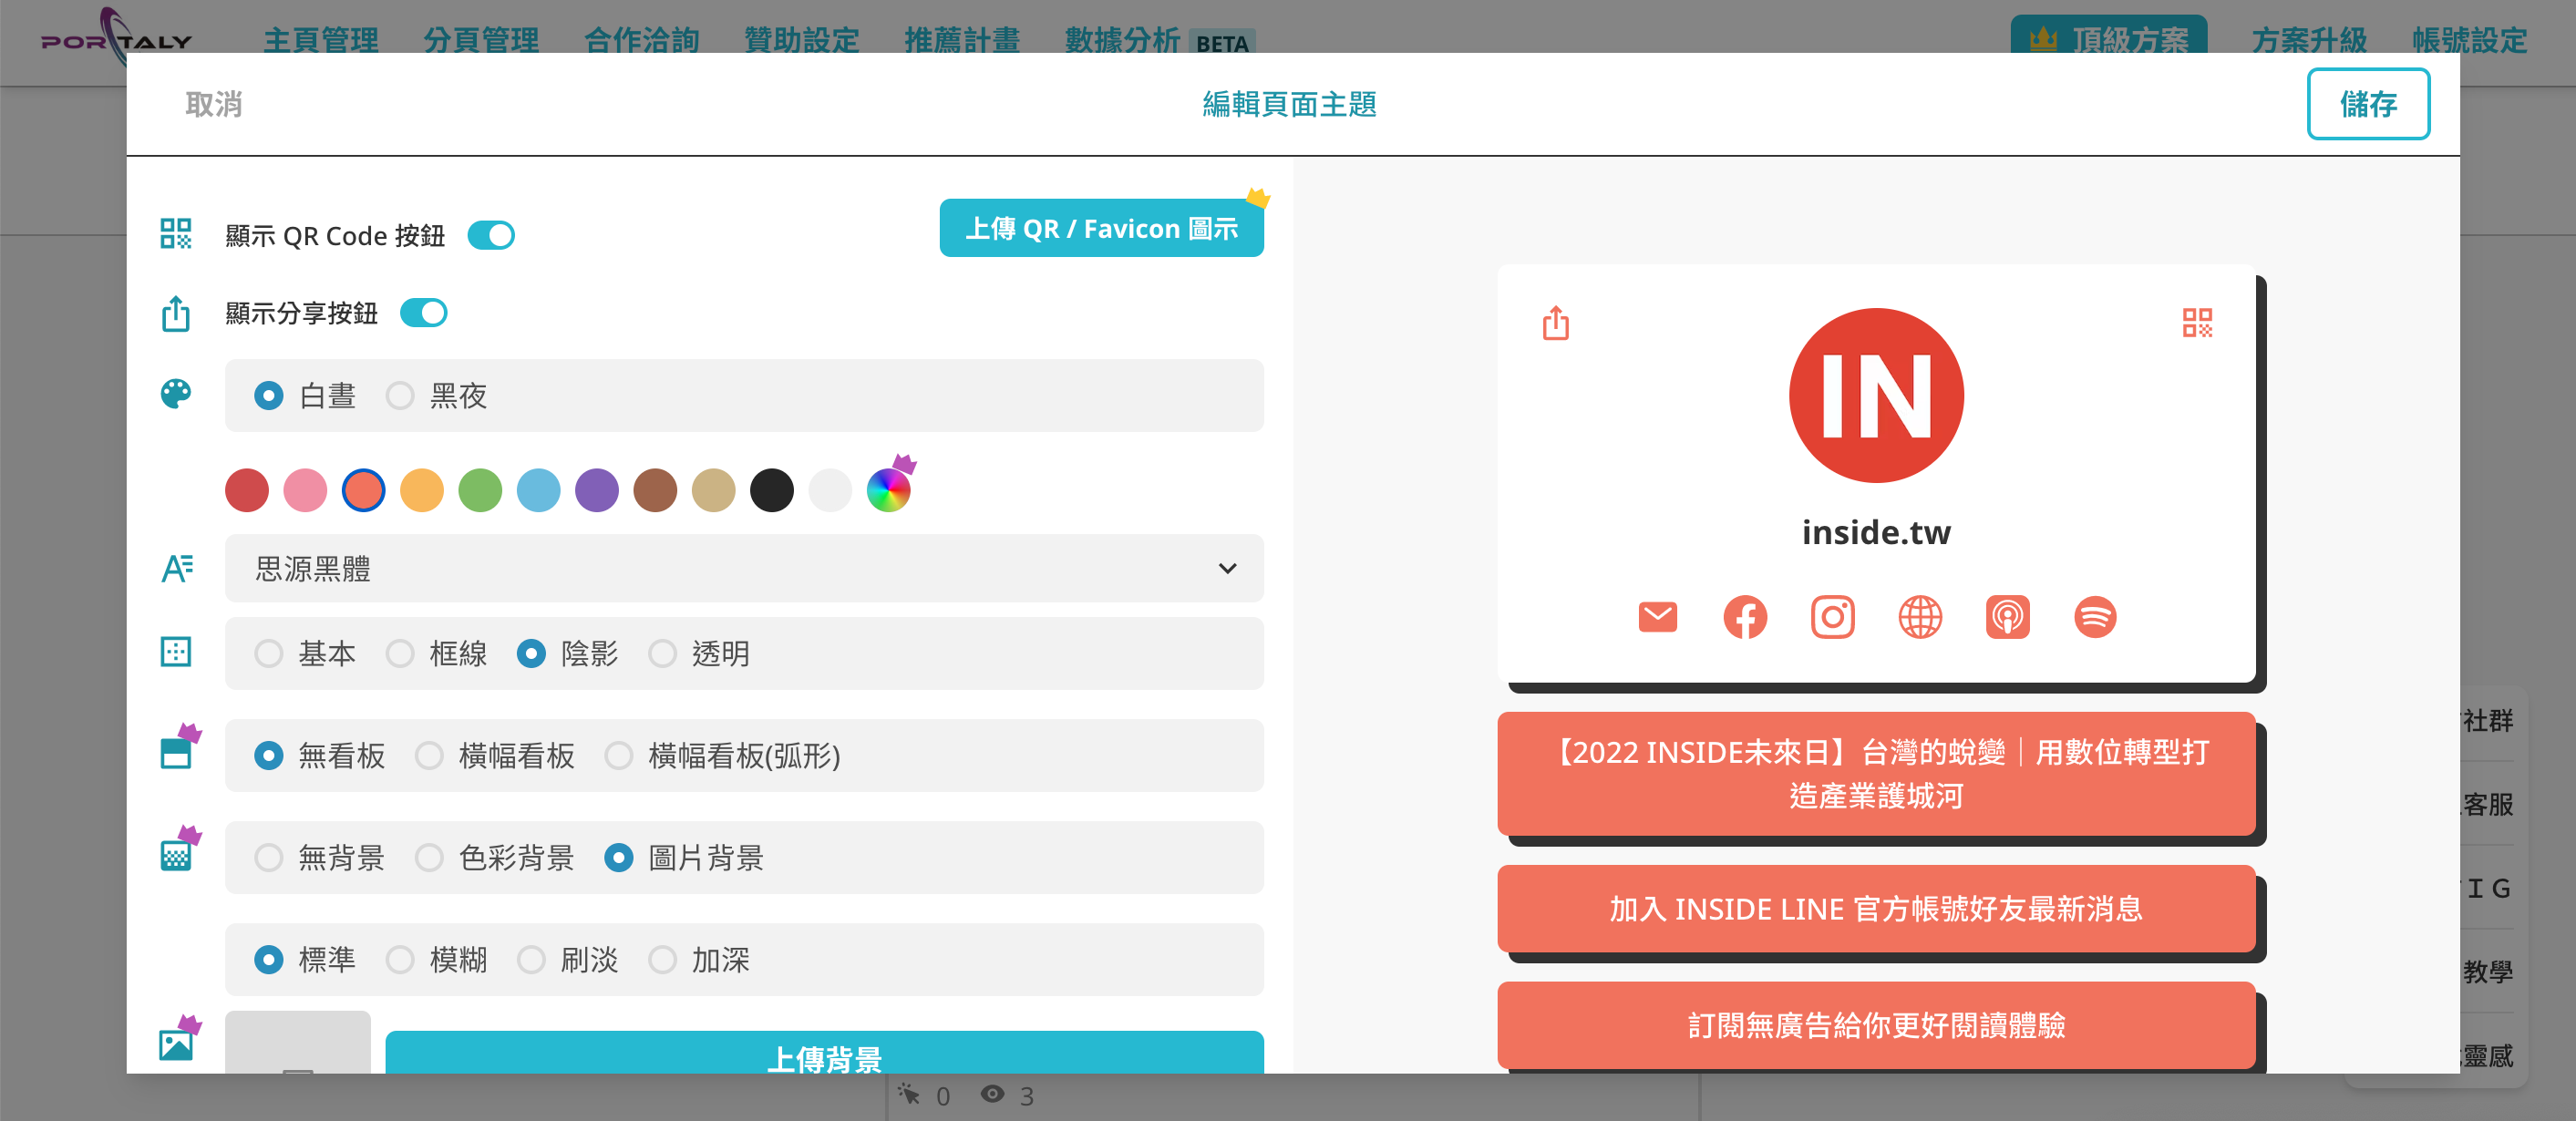
Task: Select the 無背景 no background option
Action: tap(268, 858)
